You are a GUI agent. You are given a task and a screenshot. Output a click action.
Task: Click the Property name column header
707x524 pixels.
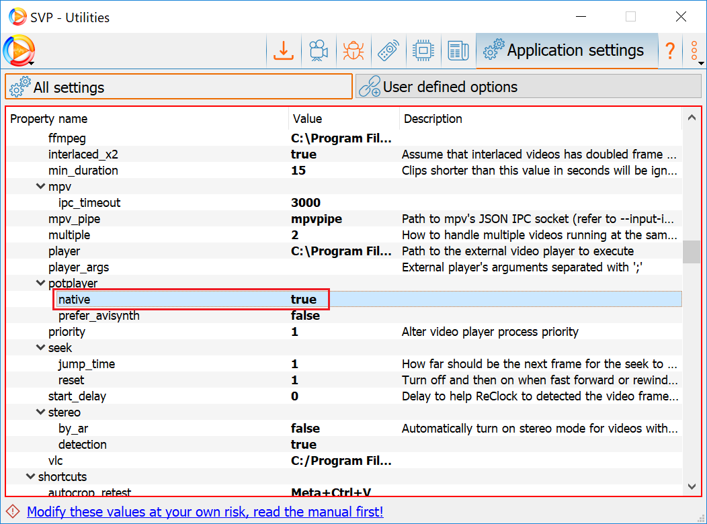coord(147,119)
